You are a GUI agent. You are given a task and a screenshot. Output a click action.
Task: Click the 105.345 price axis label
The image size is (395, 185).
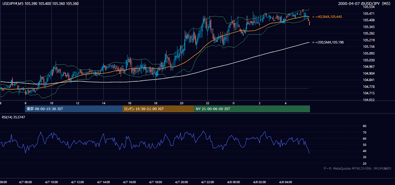[369, 27]
